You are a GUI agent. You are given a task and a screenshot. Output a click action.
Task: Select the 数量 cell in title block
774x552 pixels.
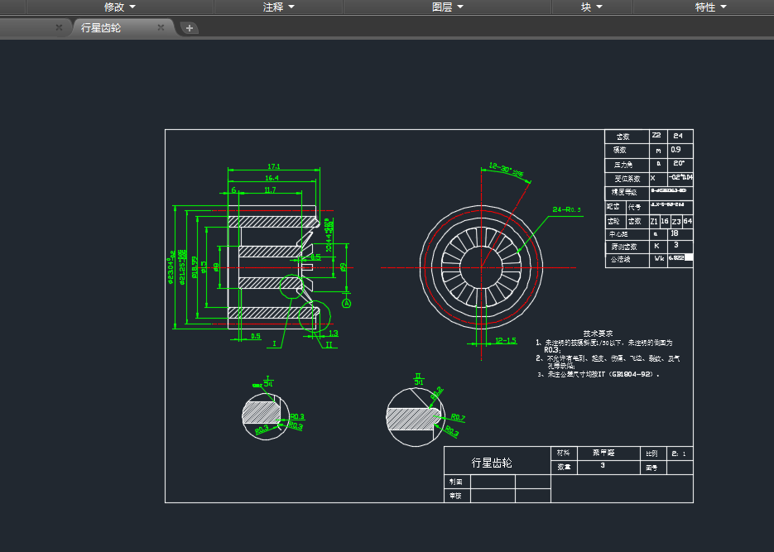click(564, 467)
